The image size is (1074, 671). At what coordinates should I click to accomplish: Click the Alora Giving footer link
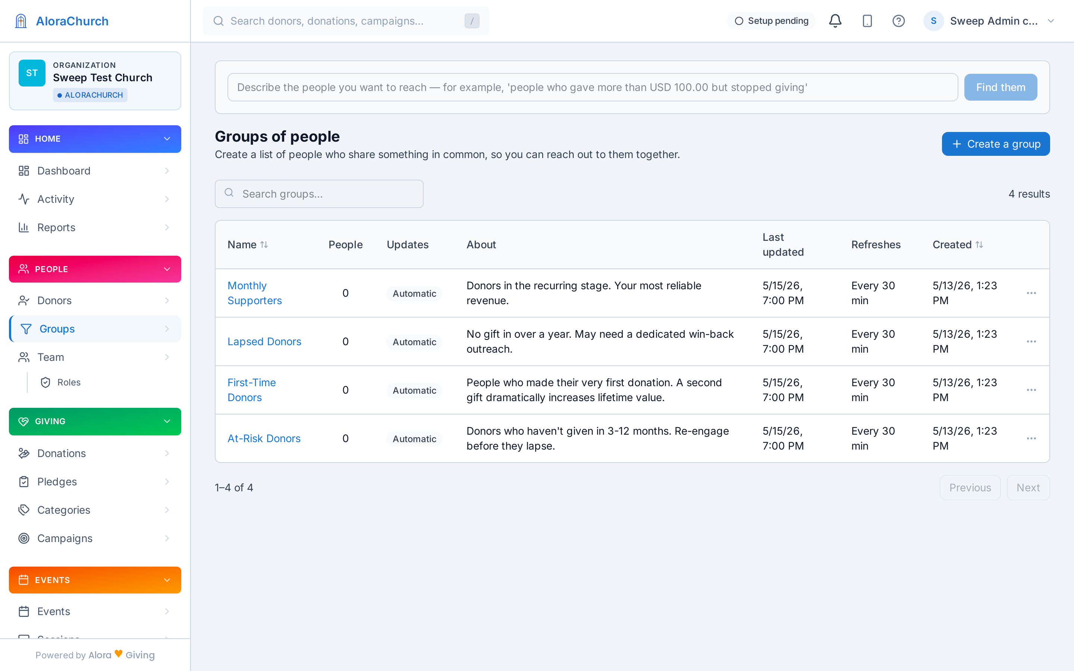click(122, 655)
